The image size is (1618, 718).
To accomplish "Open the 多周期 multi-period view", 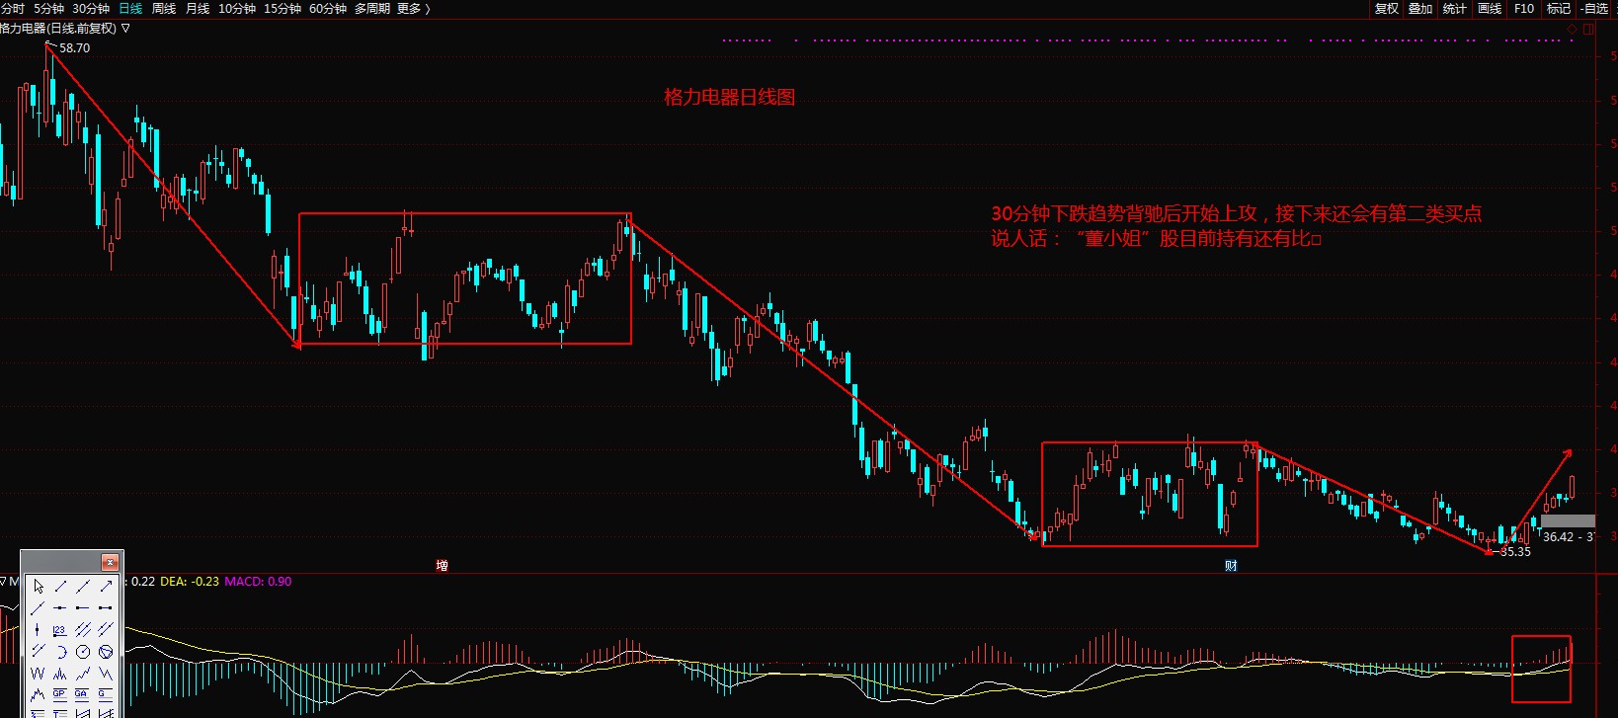I will (x=372, y=8).
